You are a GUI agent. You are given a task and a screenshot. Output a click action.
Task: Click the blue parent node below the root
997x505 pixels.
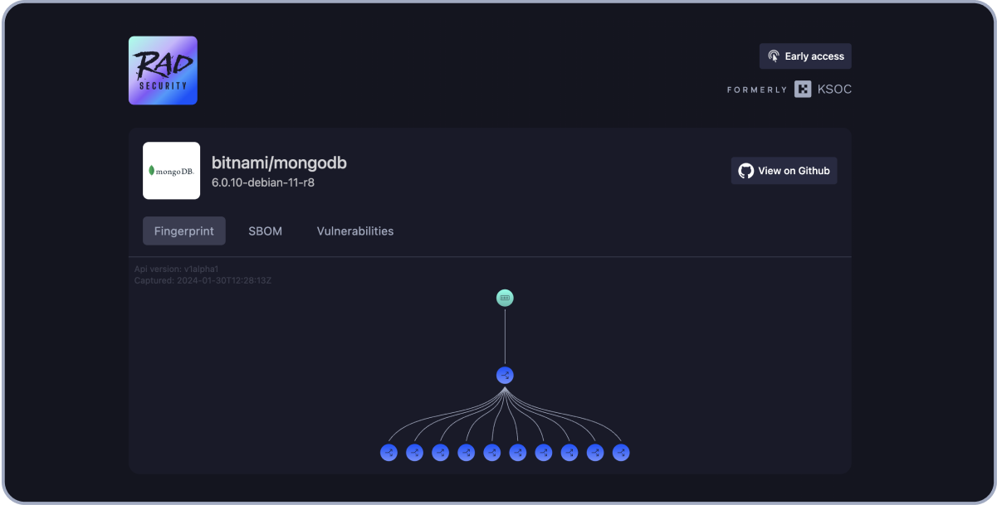505,376
